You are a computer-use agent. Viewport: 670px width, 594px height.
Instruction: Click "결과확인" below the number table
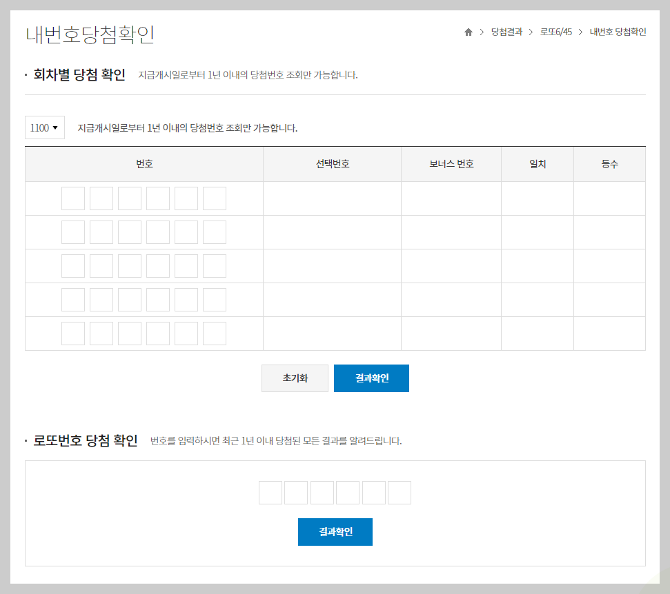(371, 378)
